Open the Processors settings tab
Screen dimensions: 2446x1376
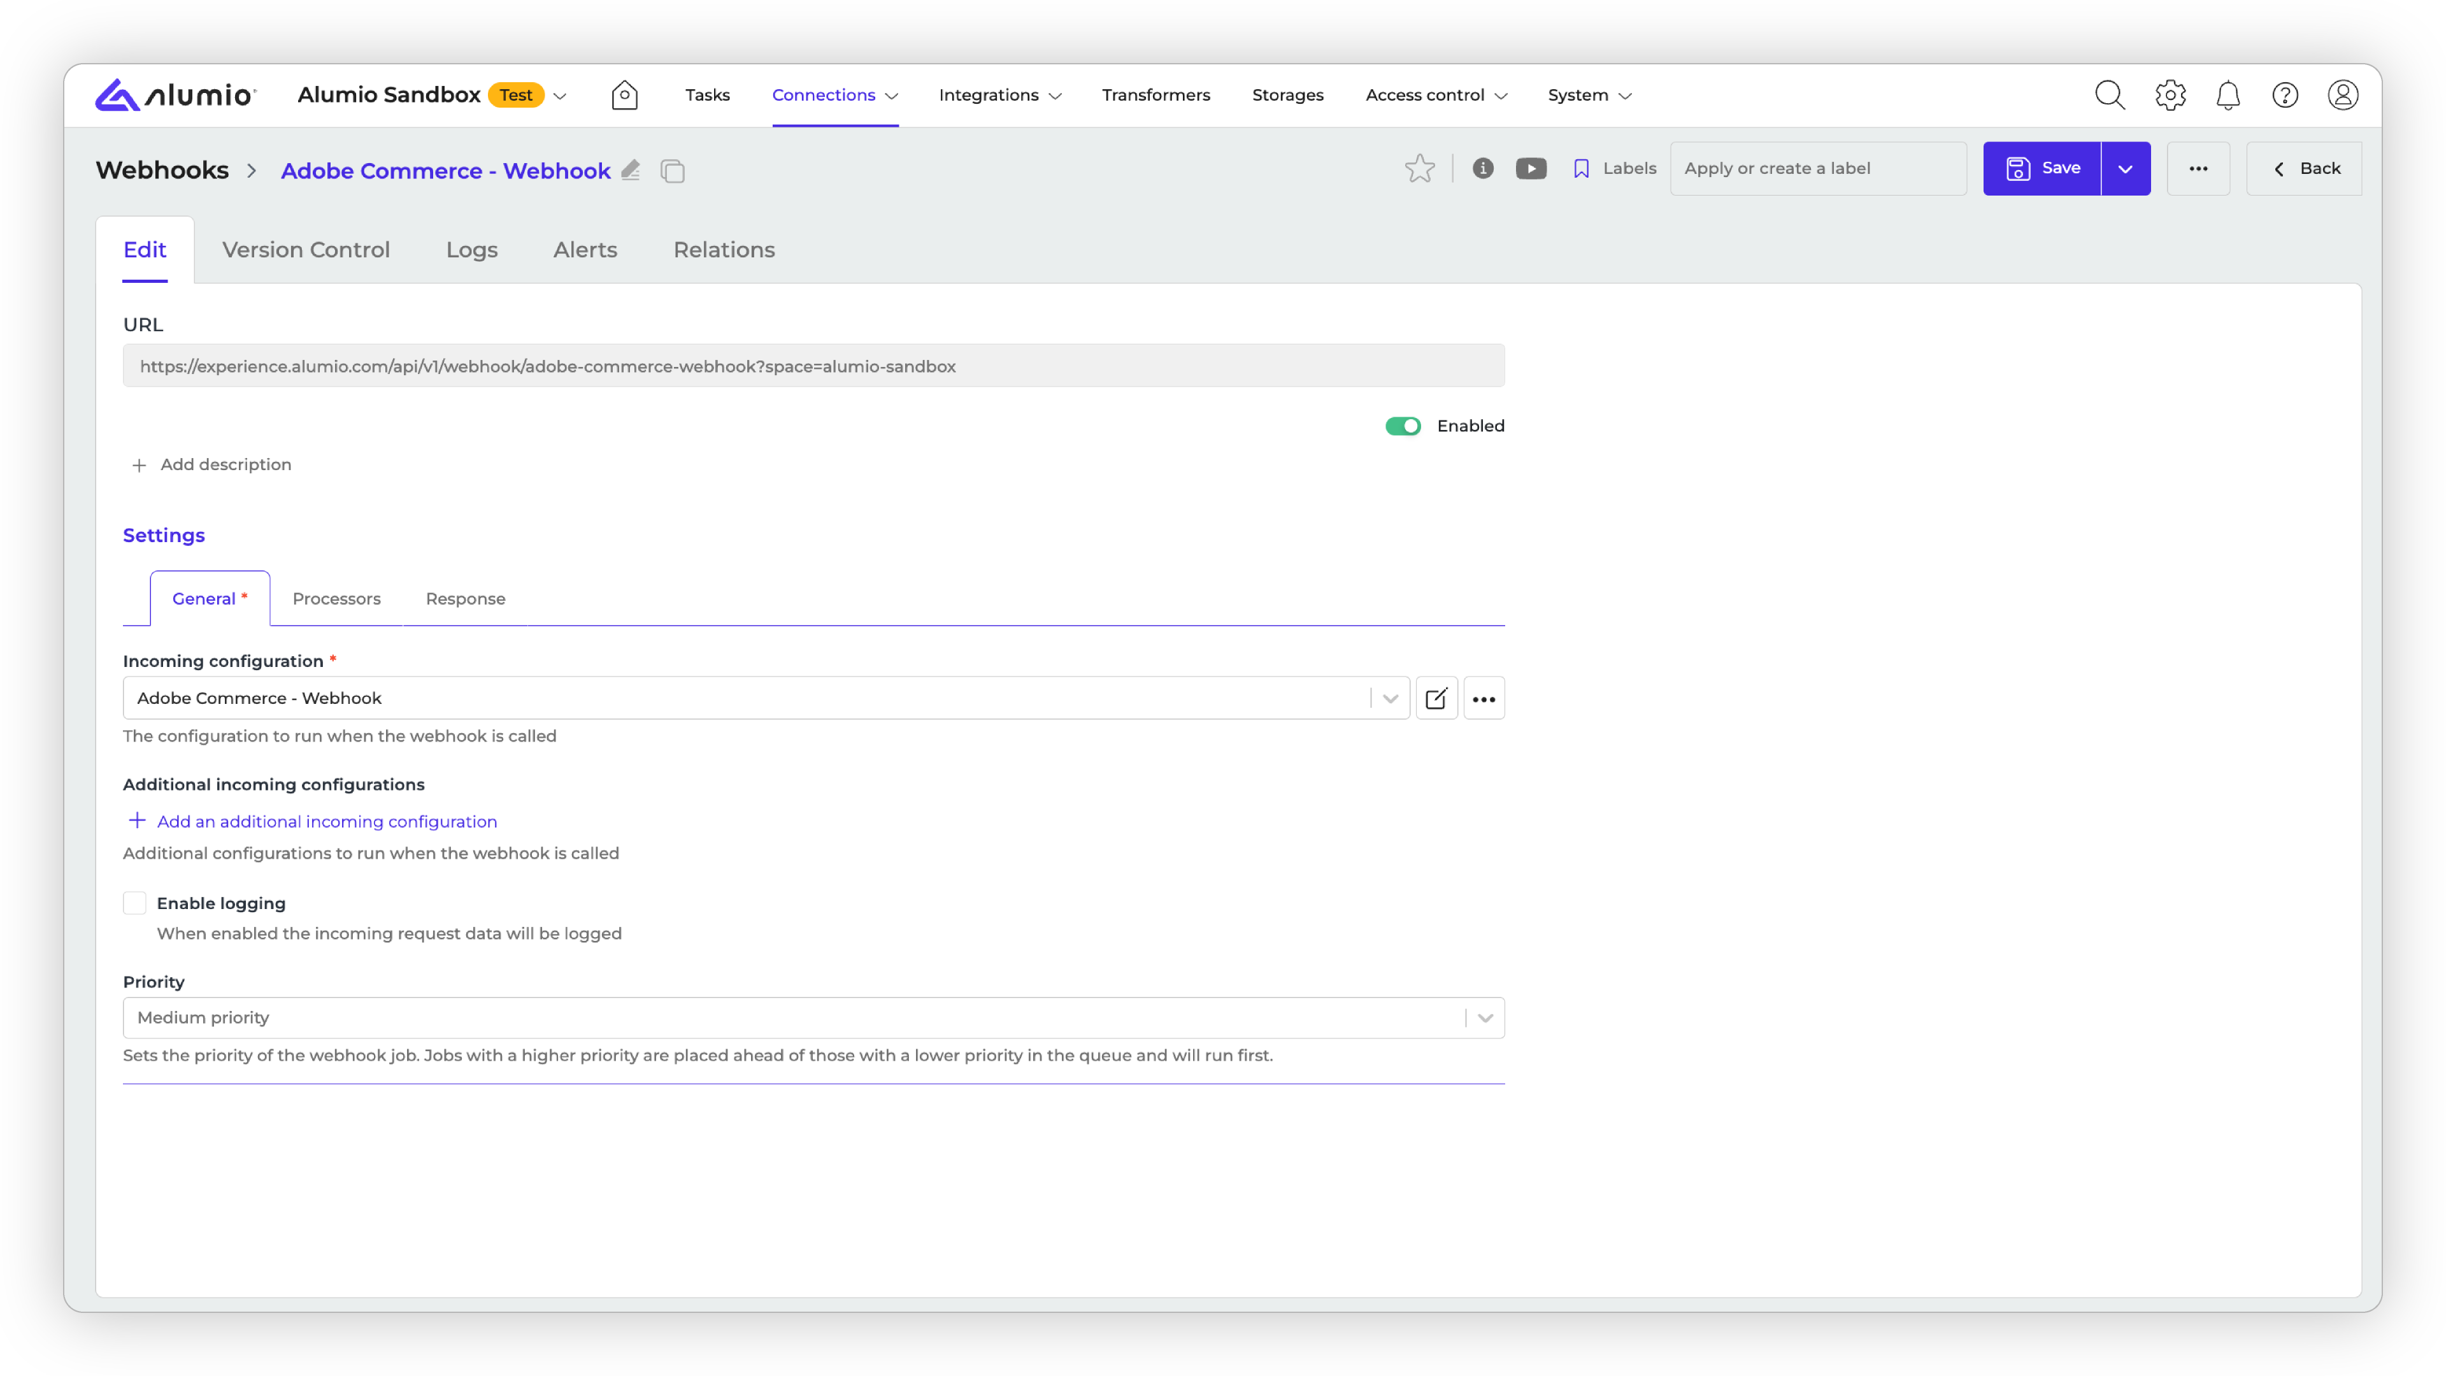336,599
